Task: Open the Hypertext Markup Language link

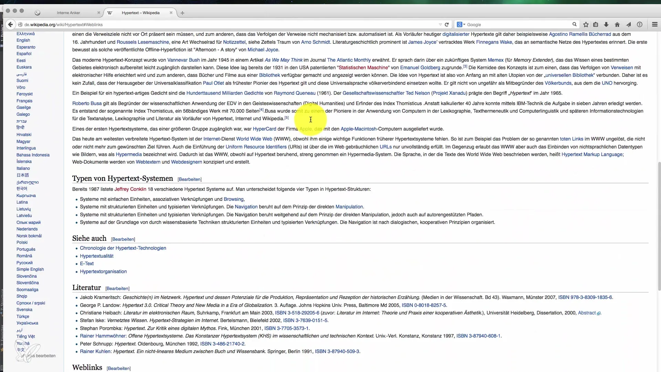Action: coord(592,154)
